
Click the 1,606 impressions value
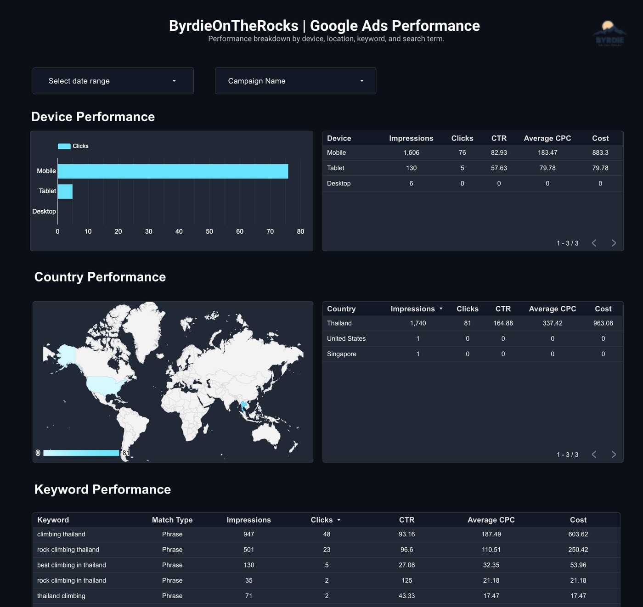411,153
